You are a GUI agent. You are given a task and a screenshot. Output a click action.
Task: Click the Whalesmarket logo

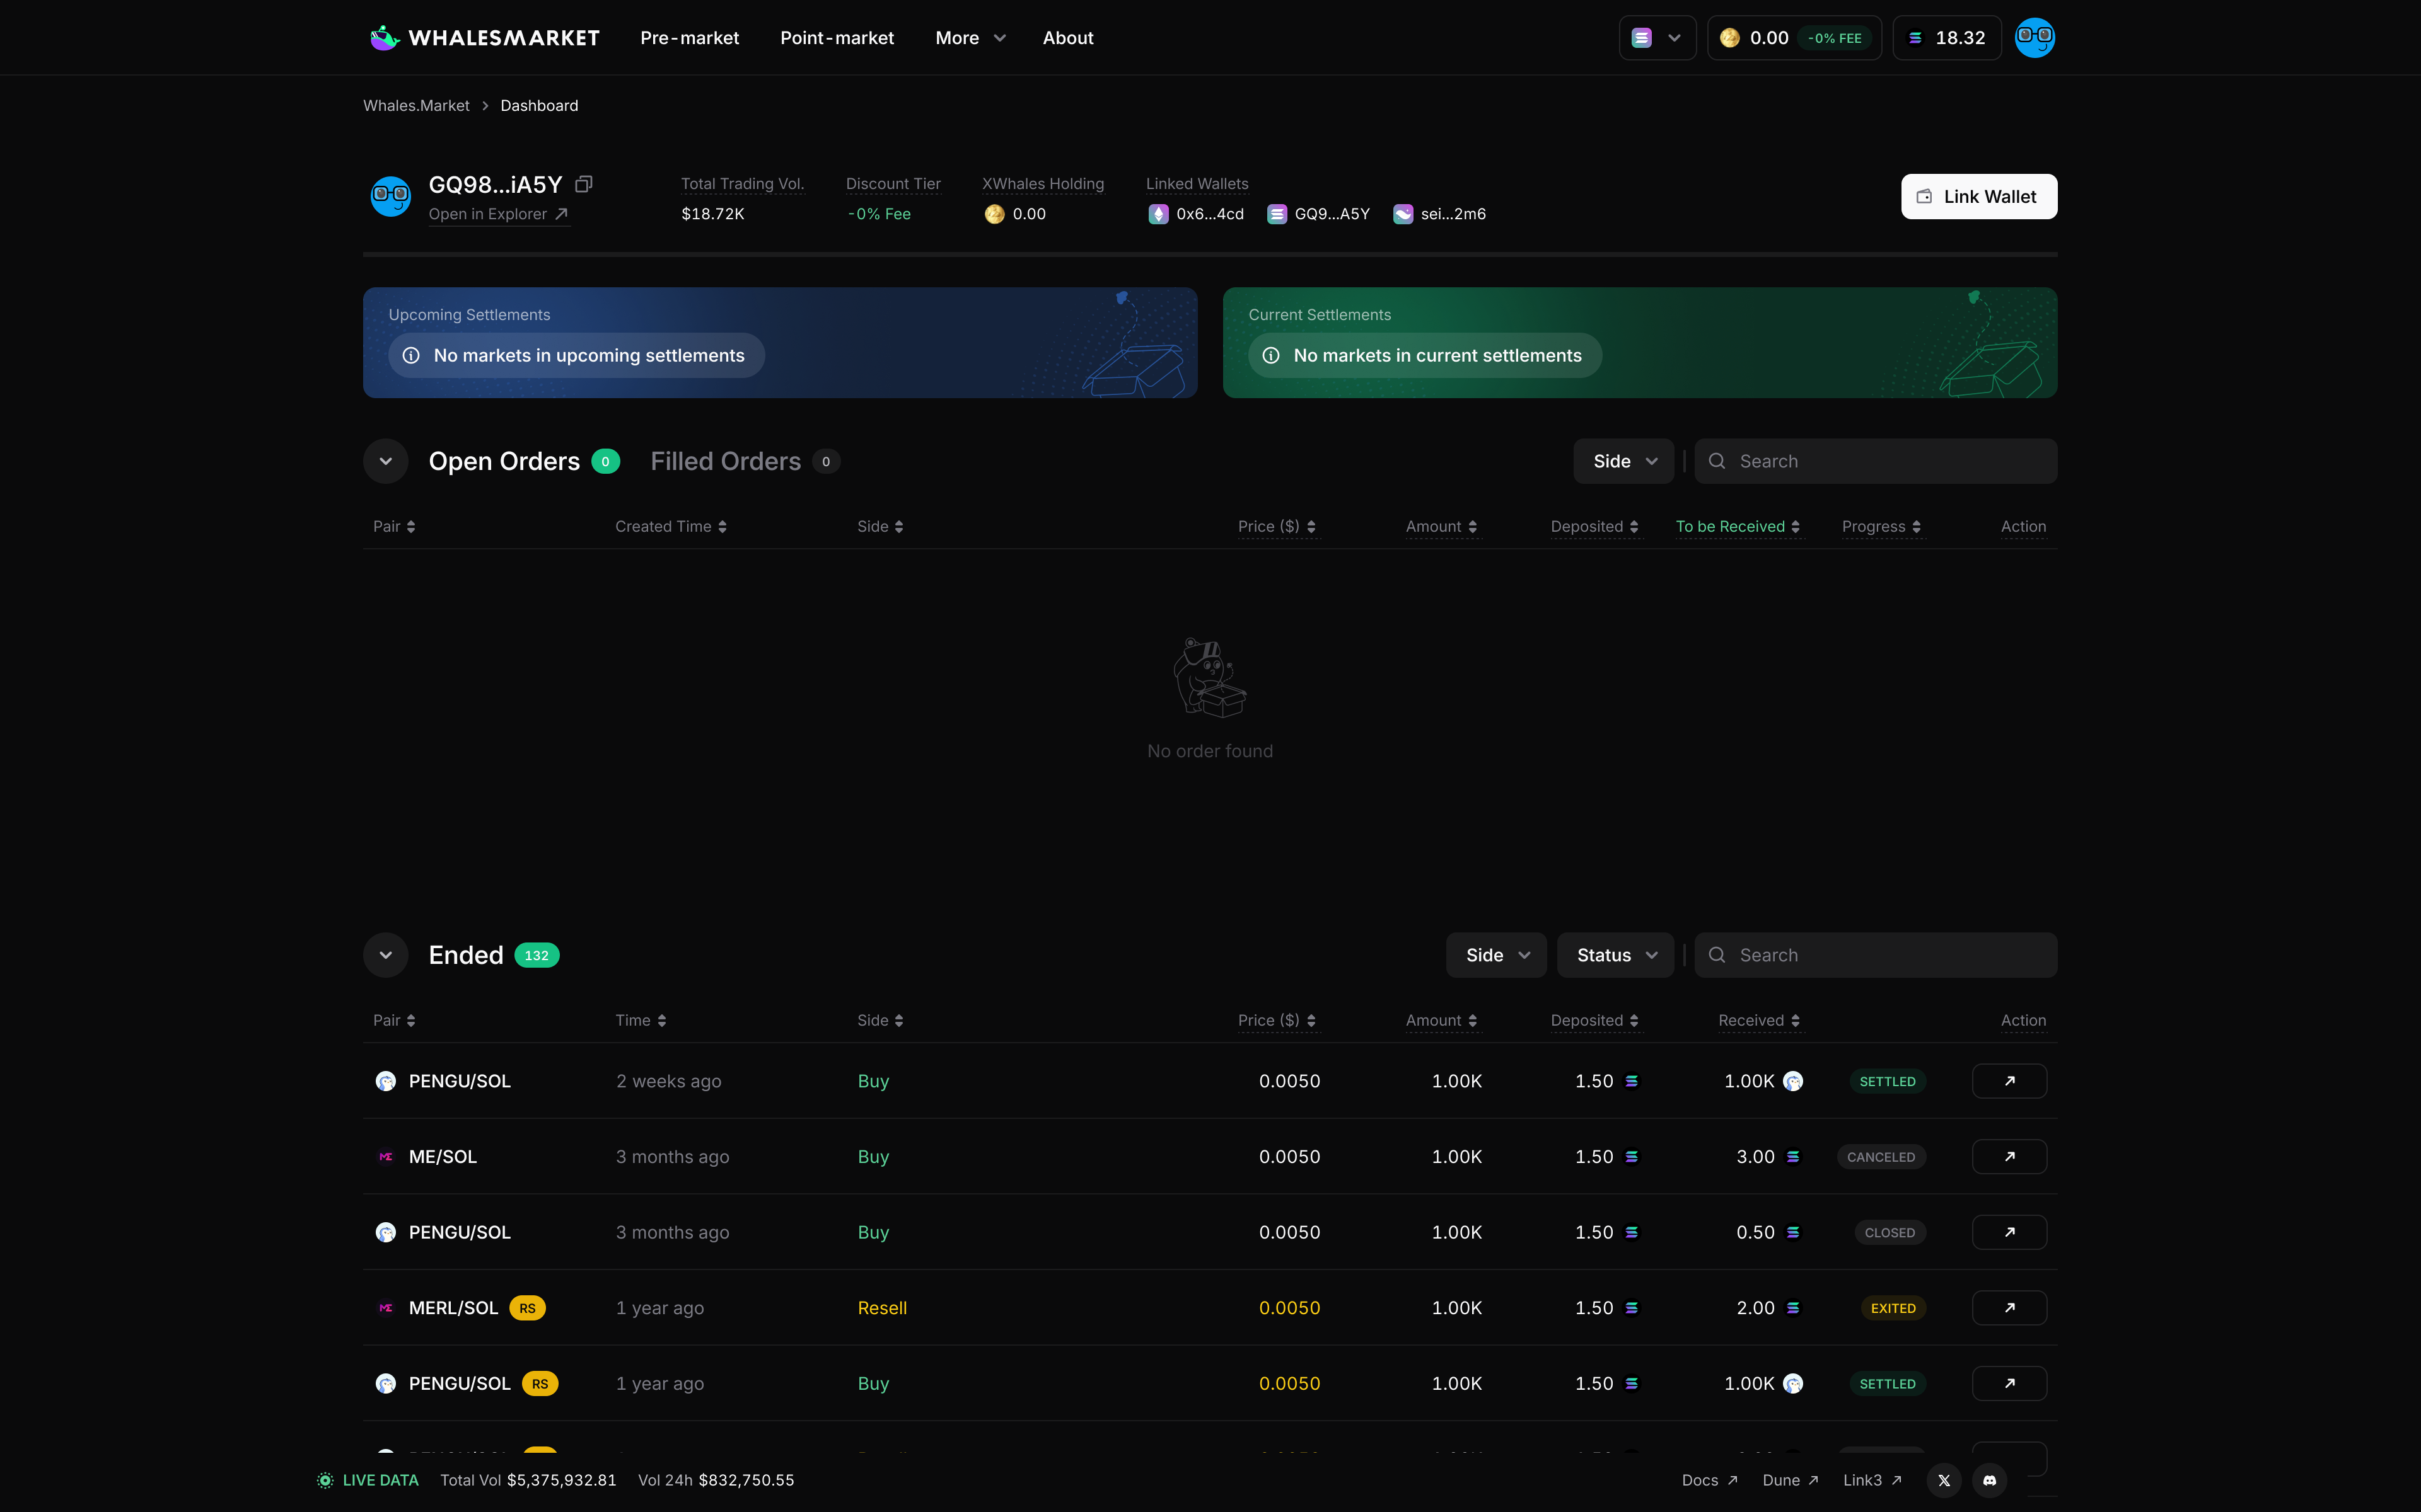(x=484, y=38)
